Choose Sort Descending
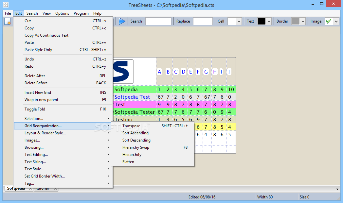Screen dimensions: 343x203 [x=153, y=140]
